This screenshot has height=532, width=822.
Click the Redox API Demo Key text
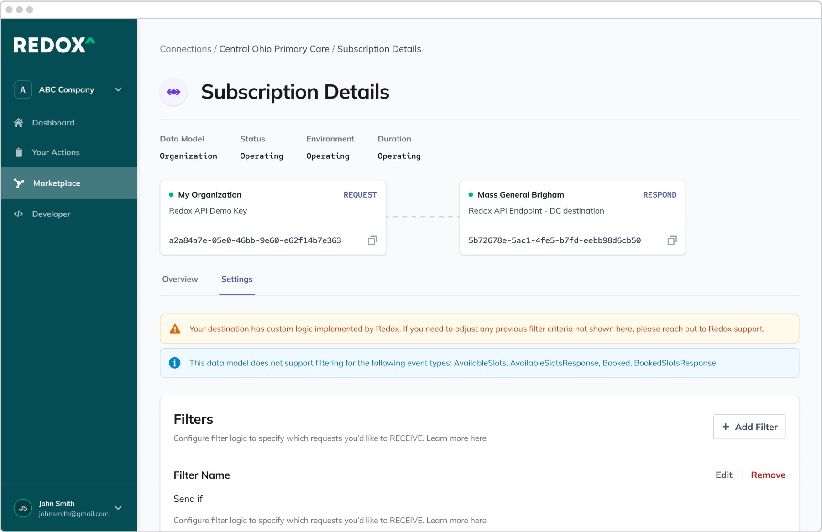[208, 211]
